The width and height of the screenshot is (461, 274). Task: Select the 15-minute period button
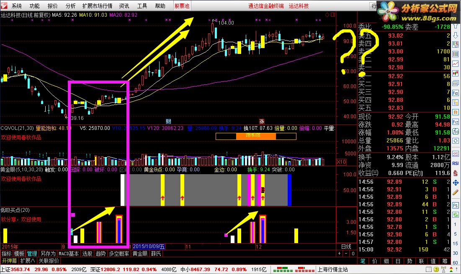pos(456,244)
